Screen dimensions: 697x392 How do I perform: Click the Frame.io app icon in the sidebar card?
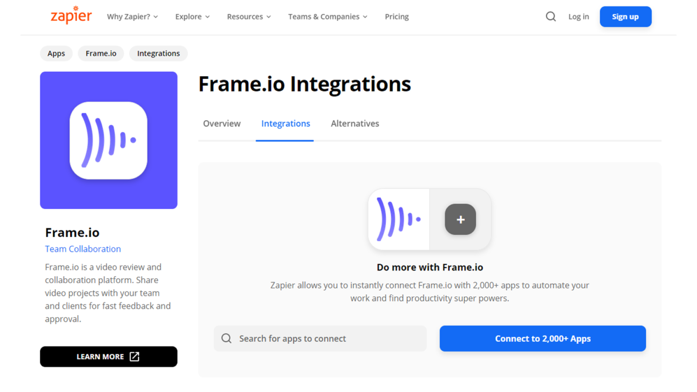(108, 140)
